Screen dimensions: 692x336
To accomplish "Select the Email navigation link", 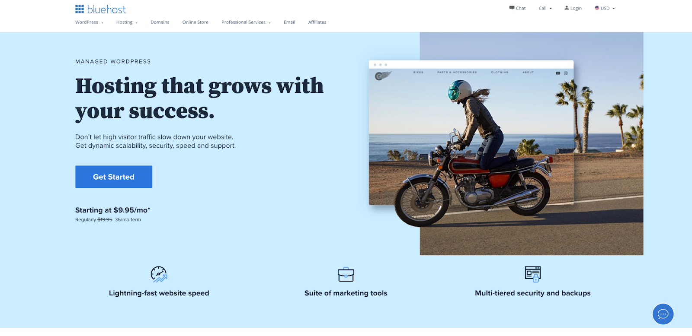I will (x=289, y=22).
